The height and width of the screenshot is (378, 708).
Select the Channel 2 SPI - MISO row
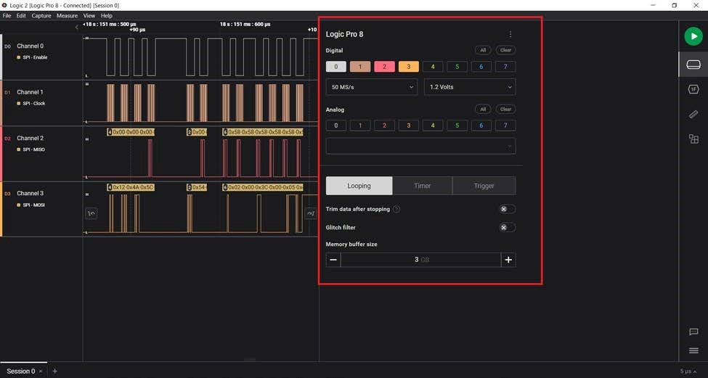[x=41, y=154]
